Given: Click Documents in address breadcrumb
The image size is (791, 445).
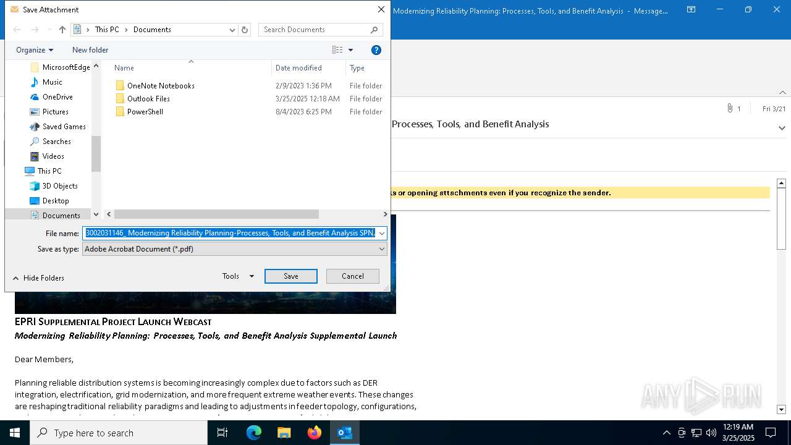Looking at the screenshot, I should click(152, 30).
